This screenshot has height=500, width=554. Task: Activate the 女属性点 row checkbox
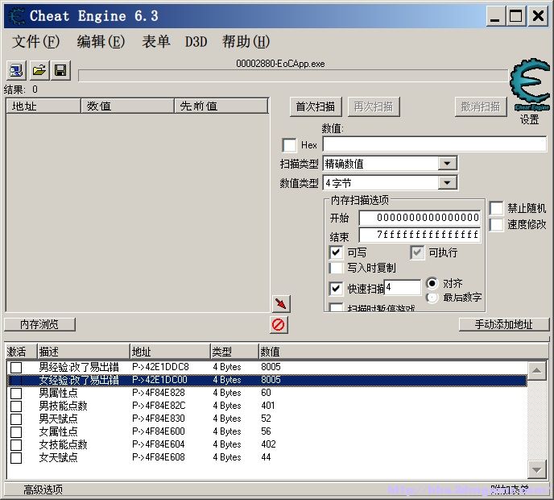16,432
